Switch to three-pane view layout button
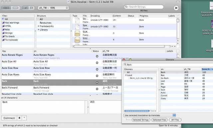The image size is (213, 128). click(6, 8)
